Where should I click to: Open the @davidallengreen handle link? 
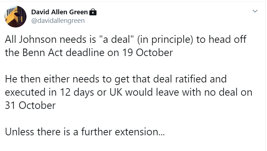pyautogui.click(x=58, y=21)
